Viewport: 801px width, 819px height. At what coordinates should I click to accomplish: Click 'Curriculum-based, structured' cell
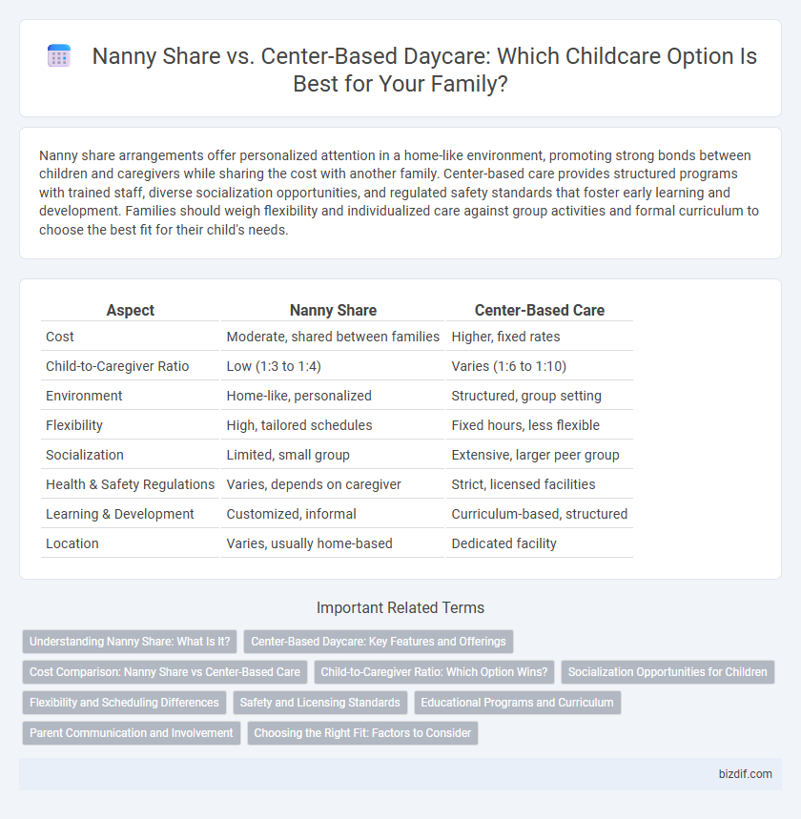click(539, 514)
